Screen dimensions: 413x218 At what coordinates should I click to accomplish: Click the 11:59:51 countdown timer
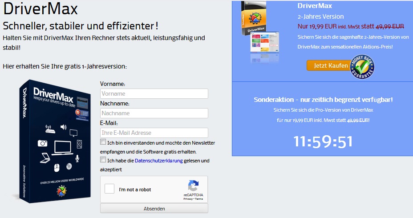323,141
